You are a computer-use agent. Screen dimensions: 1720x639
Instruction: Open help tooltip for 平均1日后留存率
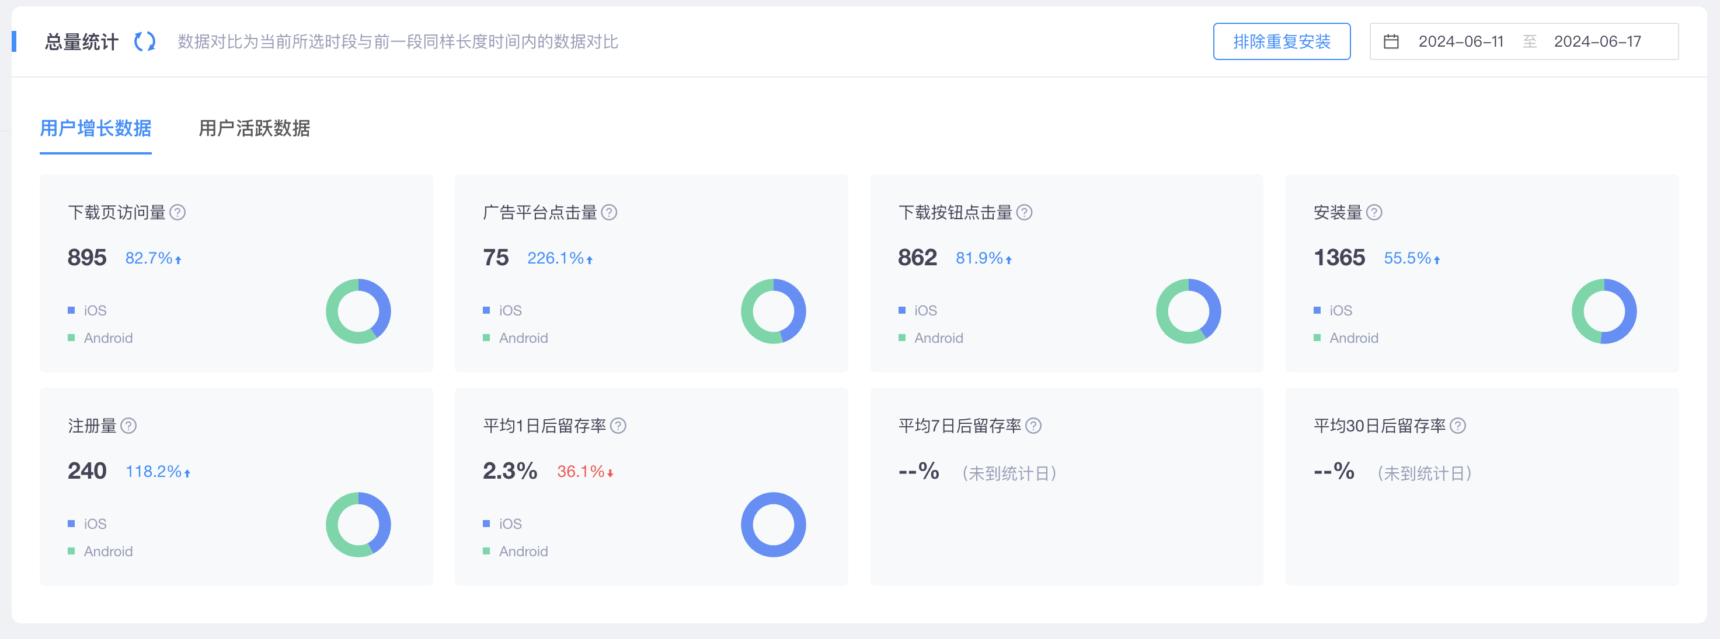[x=618, y=426]
